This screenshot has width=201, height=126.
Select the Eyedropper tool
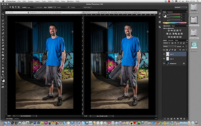[3, 30]
